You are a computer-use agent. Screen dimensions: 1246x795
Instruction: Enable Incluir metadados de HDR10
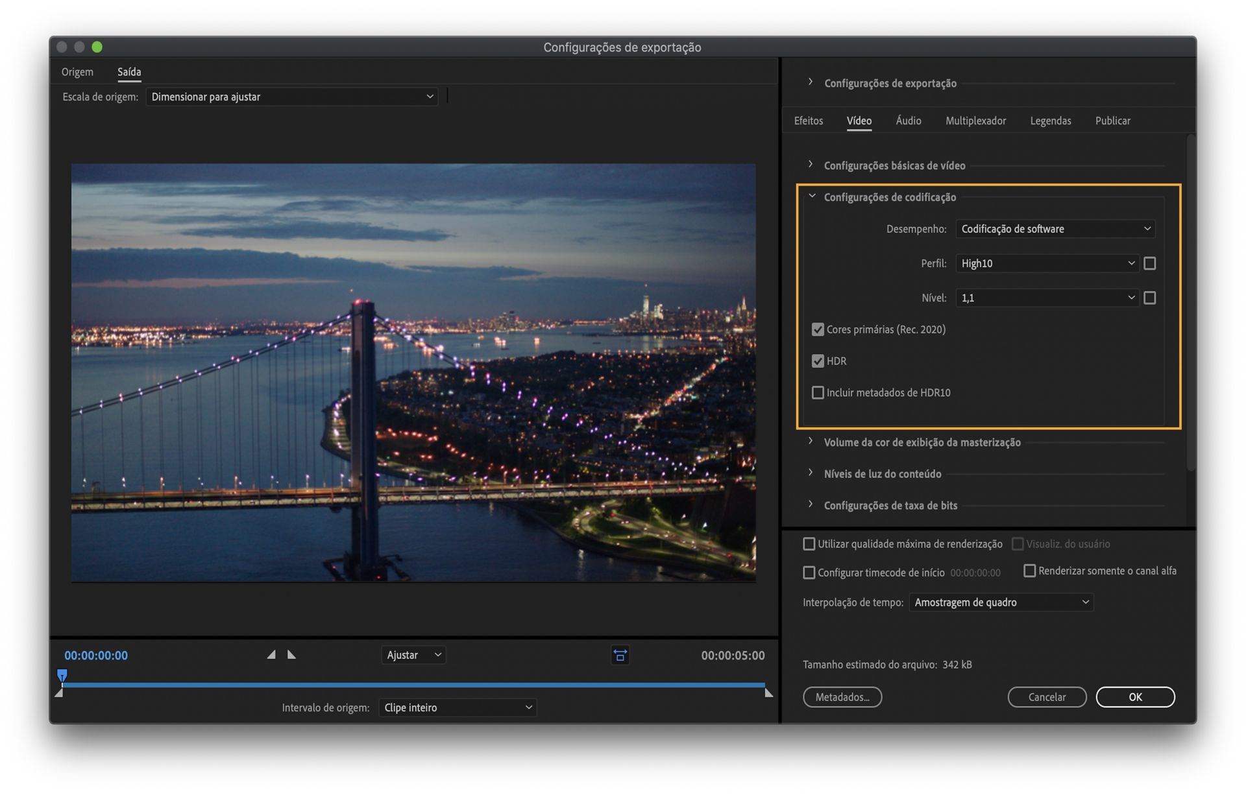tap(818, 393)
